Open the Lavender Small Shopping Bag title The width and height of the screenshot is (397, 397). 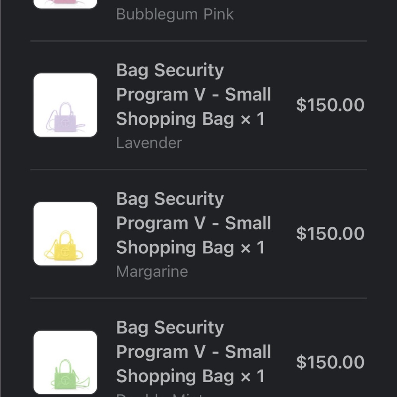[x=193, y=94]
